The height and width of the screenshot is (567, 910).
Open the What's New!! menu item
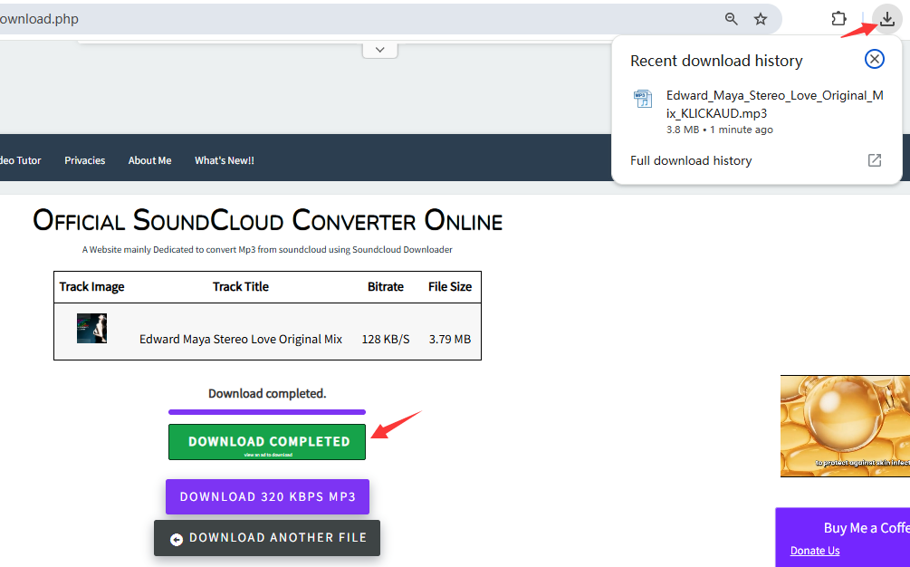[x=225, y=160]
